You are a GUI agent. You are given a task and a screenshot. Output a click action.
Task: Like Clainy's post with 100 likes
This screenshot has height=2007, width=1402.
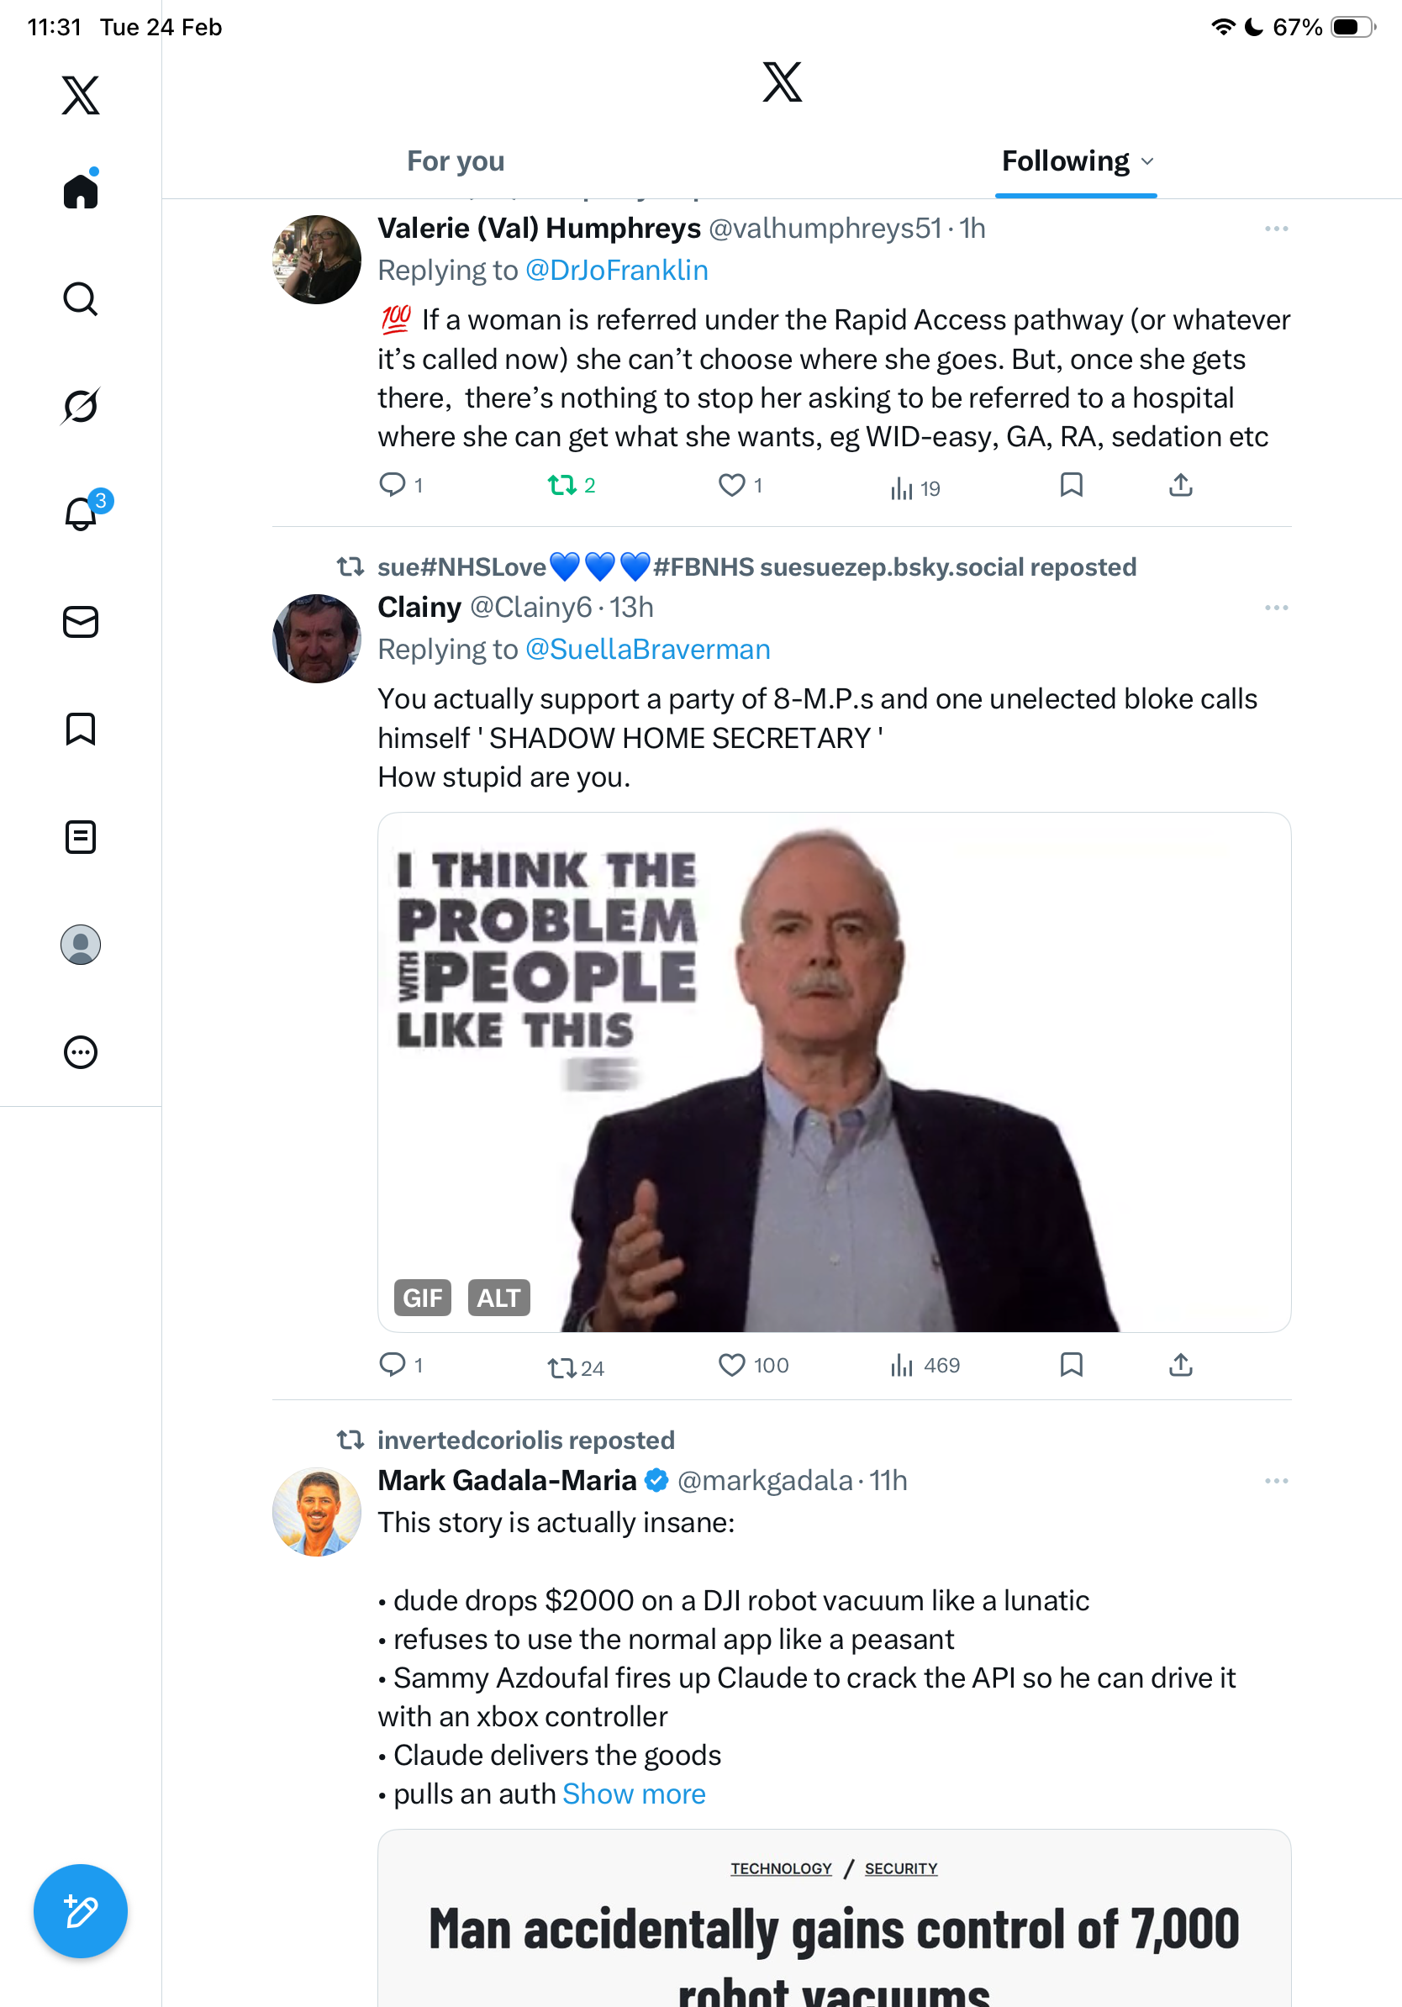coord(731,1365)
